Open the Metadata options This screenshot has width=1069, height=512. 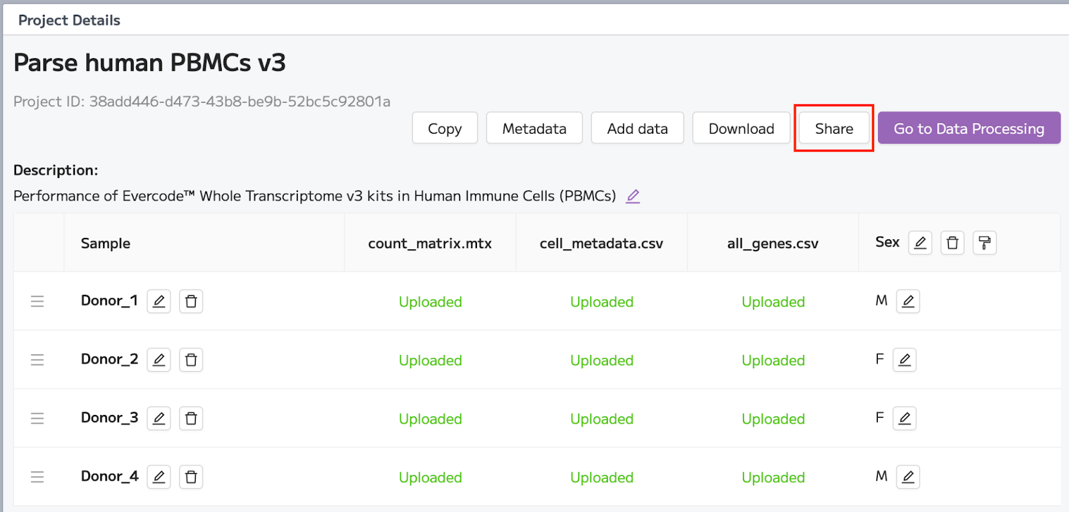pyautogui.click(x=534, y=128)
